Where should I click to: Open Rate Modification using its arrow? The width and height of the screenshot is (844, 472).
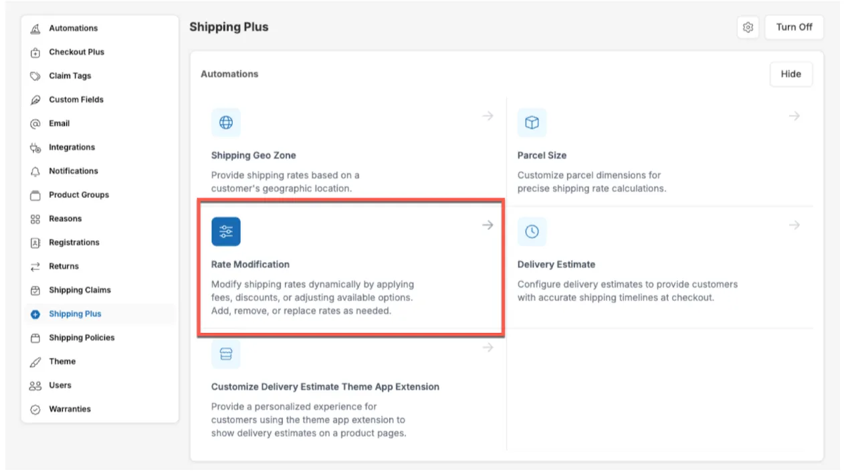(488, 225)
